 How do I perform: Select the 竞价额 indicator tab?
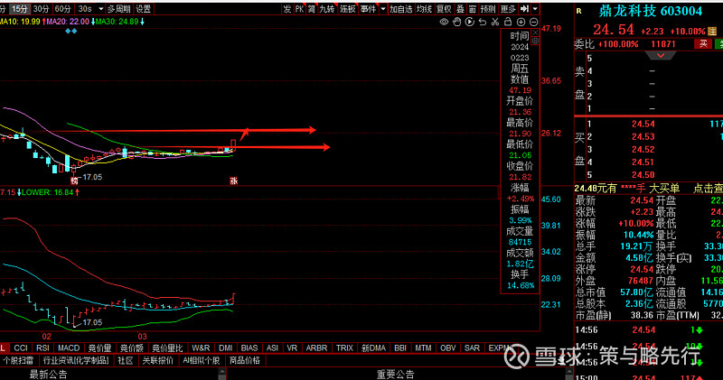click(x=132, y=348)
